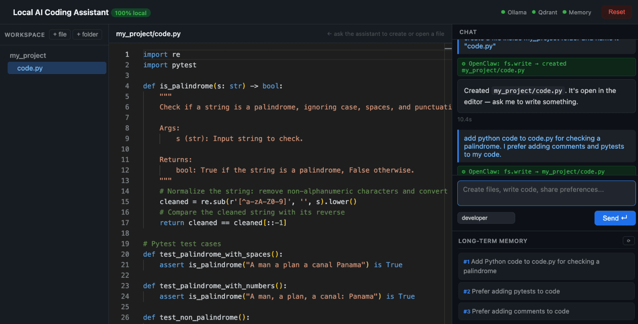This screenshot has width=638, height=324.
Task: Click the 'ask the assistant to create' hint
Action: tap(386, 34)
